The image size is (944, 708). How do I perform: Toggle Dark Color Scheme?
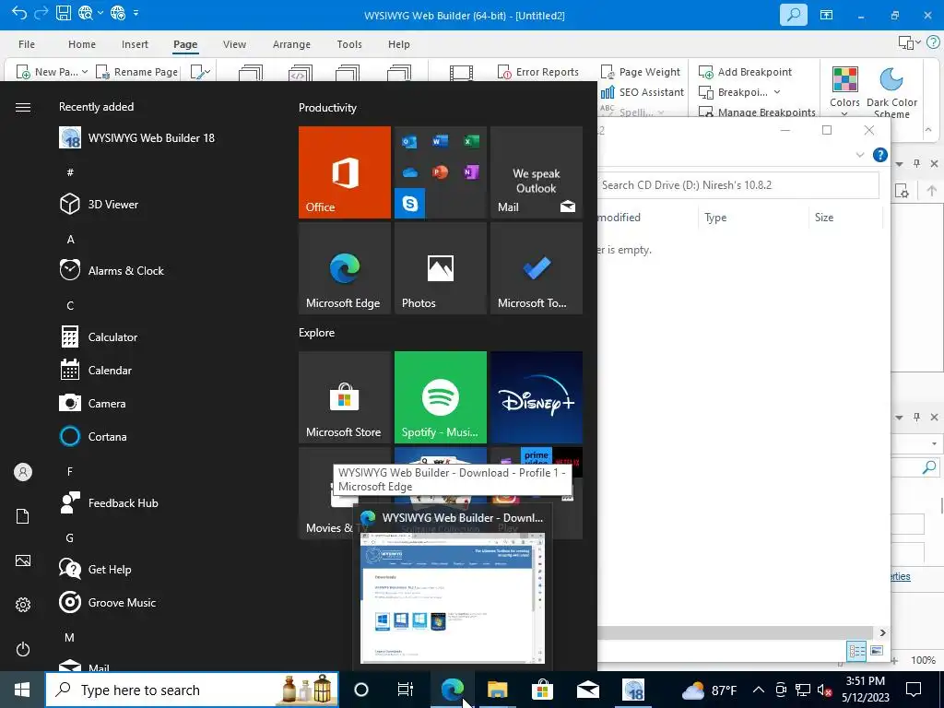[x=891, y=92]
